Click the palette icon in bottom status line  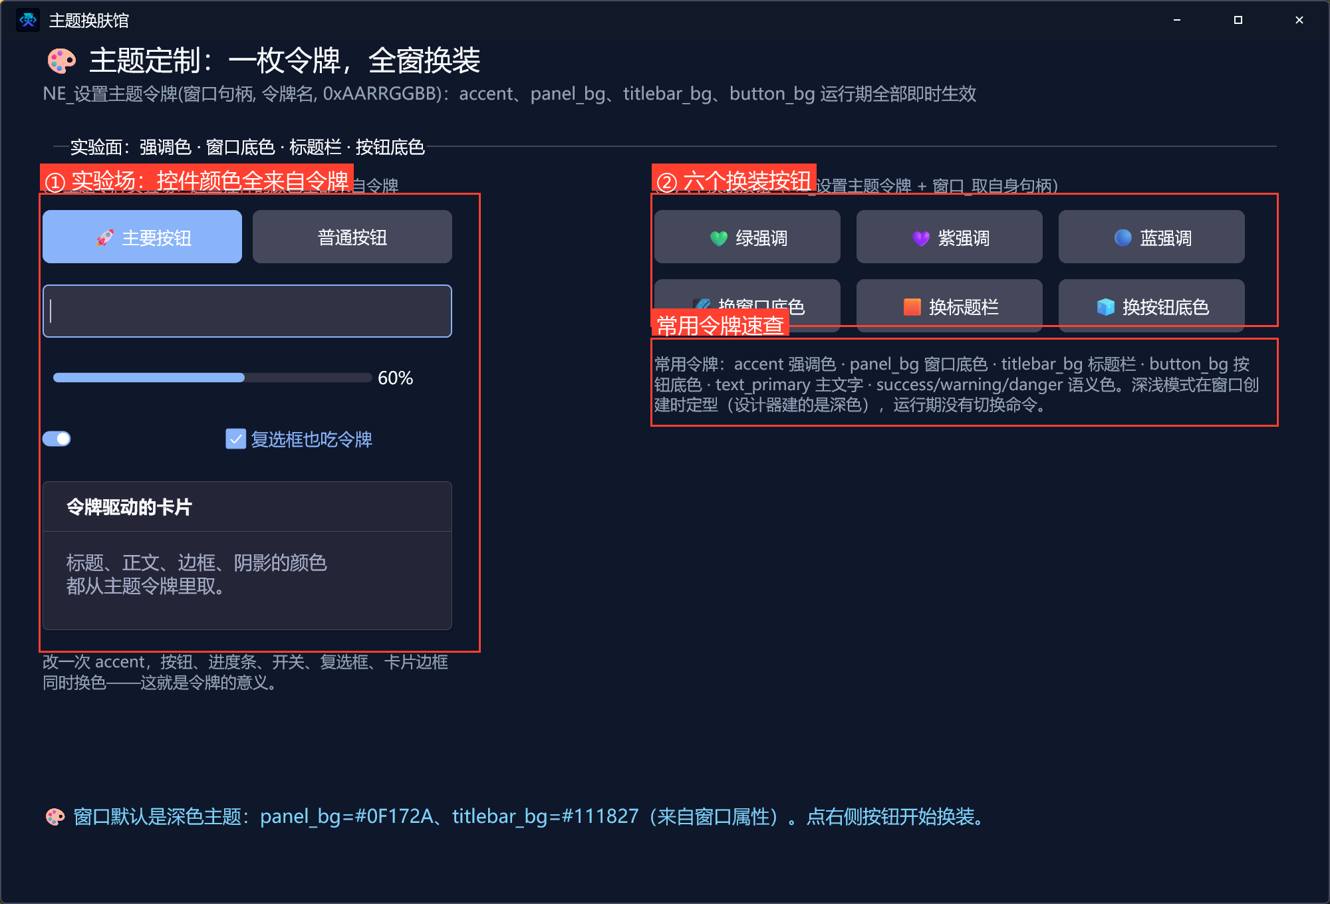[x=55, y=816]
